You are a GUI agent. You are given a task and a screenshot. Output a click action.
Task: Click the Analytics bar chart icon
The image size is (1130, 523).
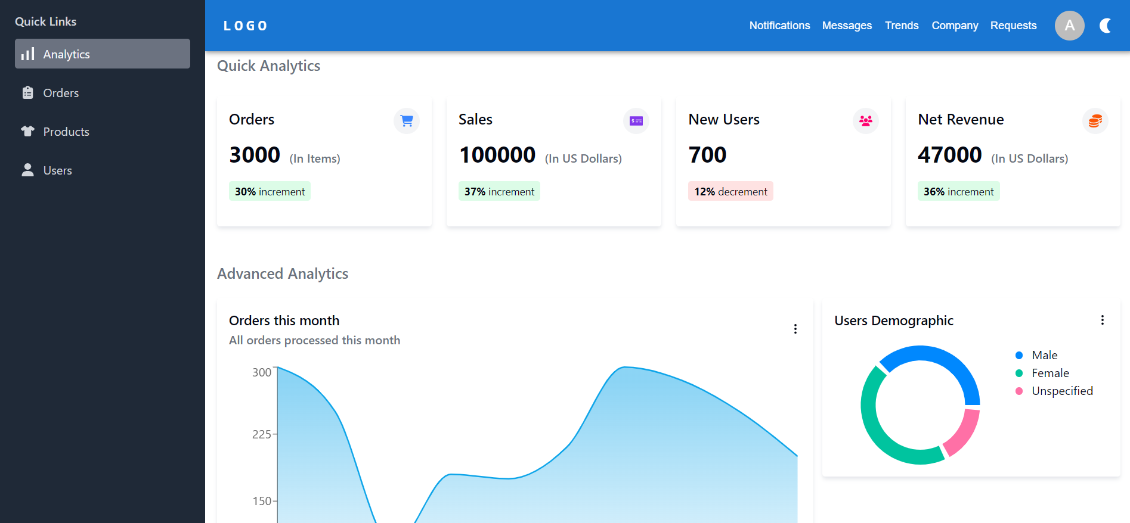point(27,54)
